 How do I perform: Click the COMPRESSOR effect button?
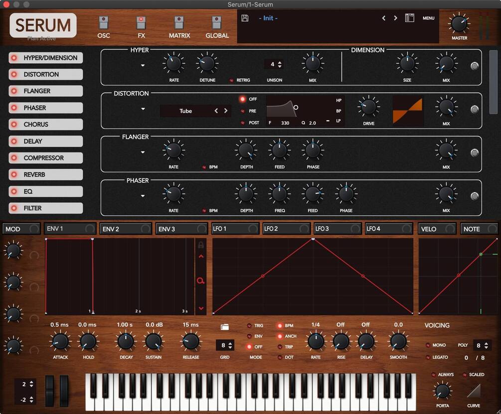pos(46,158)
